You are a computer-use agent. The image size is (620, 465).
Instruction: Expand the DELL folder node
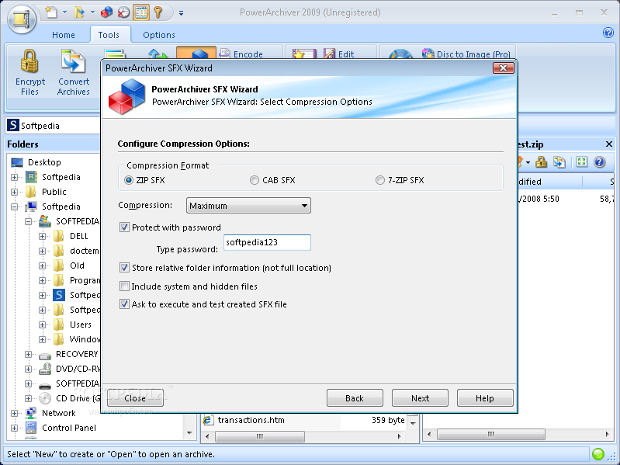(x=43, y=236)
